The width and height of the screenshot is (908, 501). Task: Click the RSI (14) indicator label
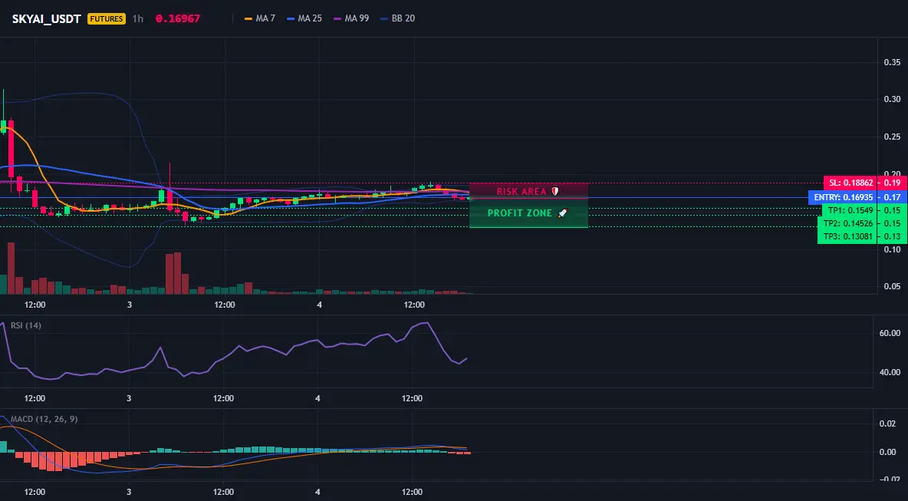[x=26, y=325]
